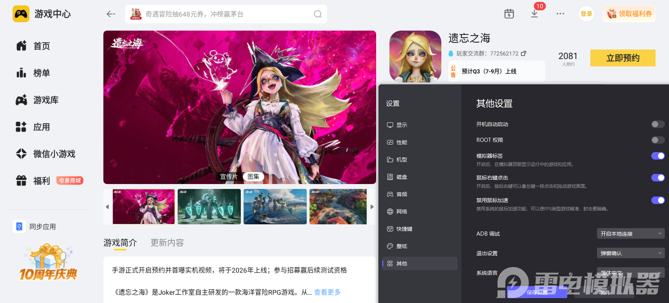Open 福利 gift section in the sidebar
This screenshot has height=303, width=669.
(33, 181)
